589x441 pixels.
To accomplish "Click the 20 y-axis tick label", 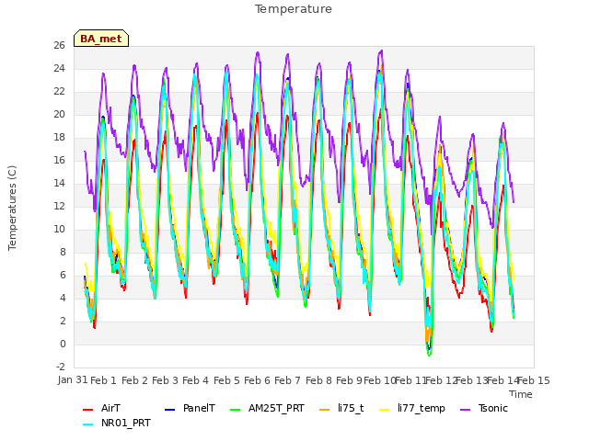I will tap(59, 114).
